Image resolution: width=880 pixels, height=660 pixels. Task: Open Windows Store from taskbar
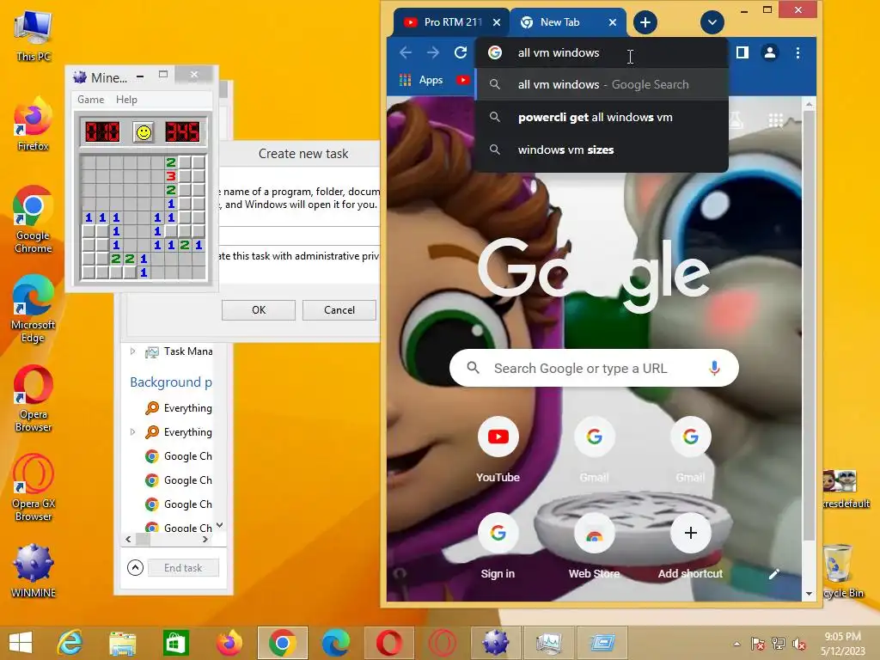175,643
